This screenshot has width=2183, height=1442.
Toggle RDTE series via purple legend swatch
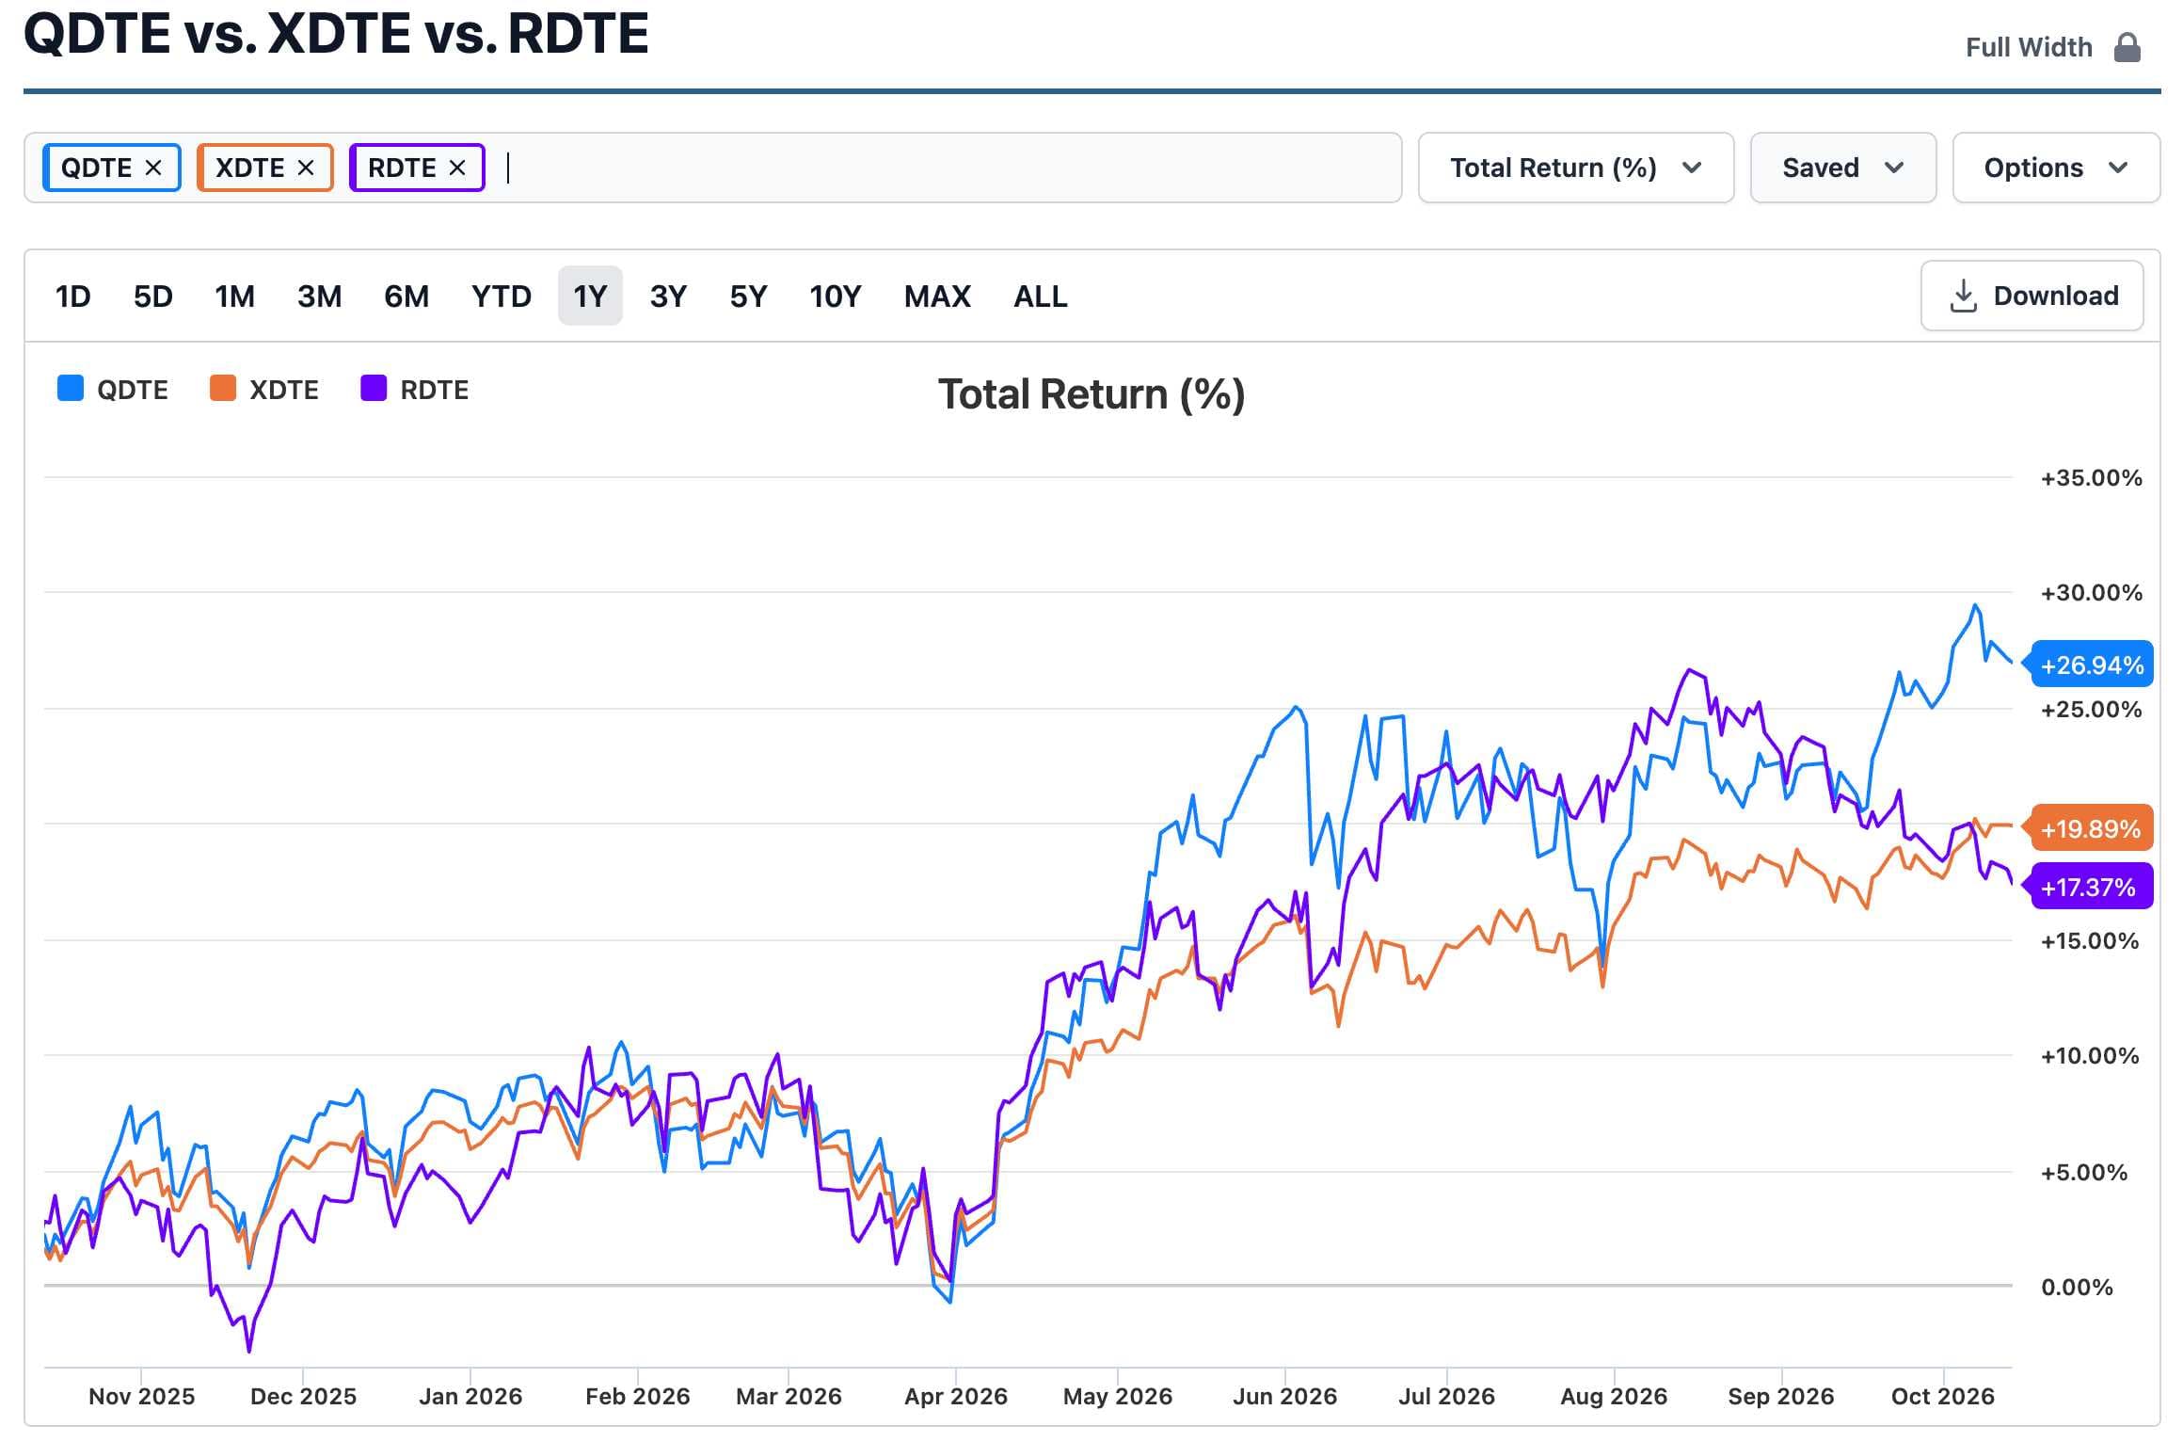click(374, 388)
